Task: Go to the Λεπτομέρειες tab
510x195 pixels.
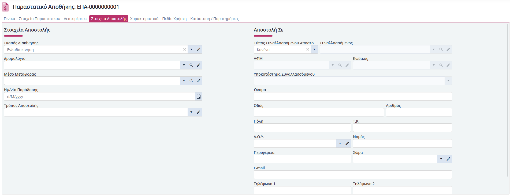Action: click(76, 19)
